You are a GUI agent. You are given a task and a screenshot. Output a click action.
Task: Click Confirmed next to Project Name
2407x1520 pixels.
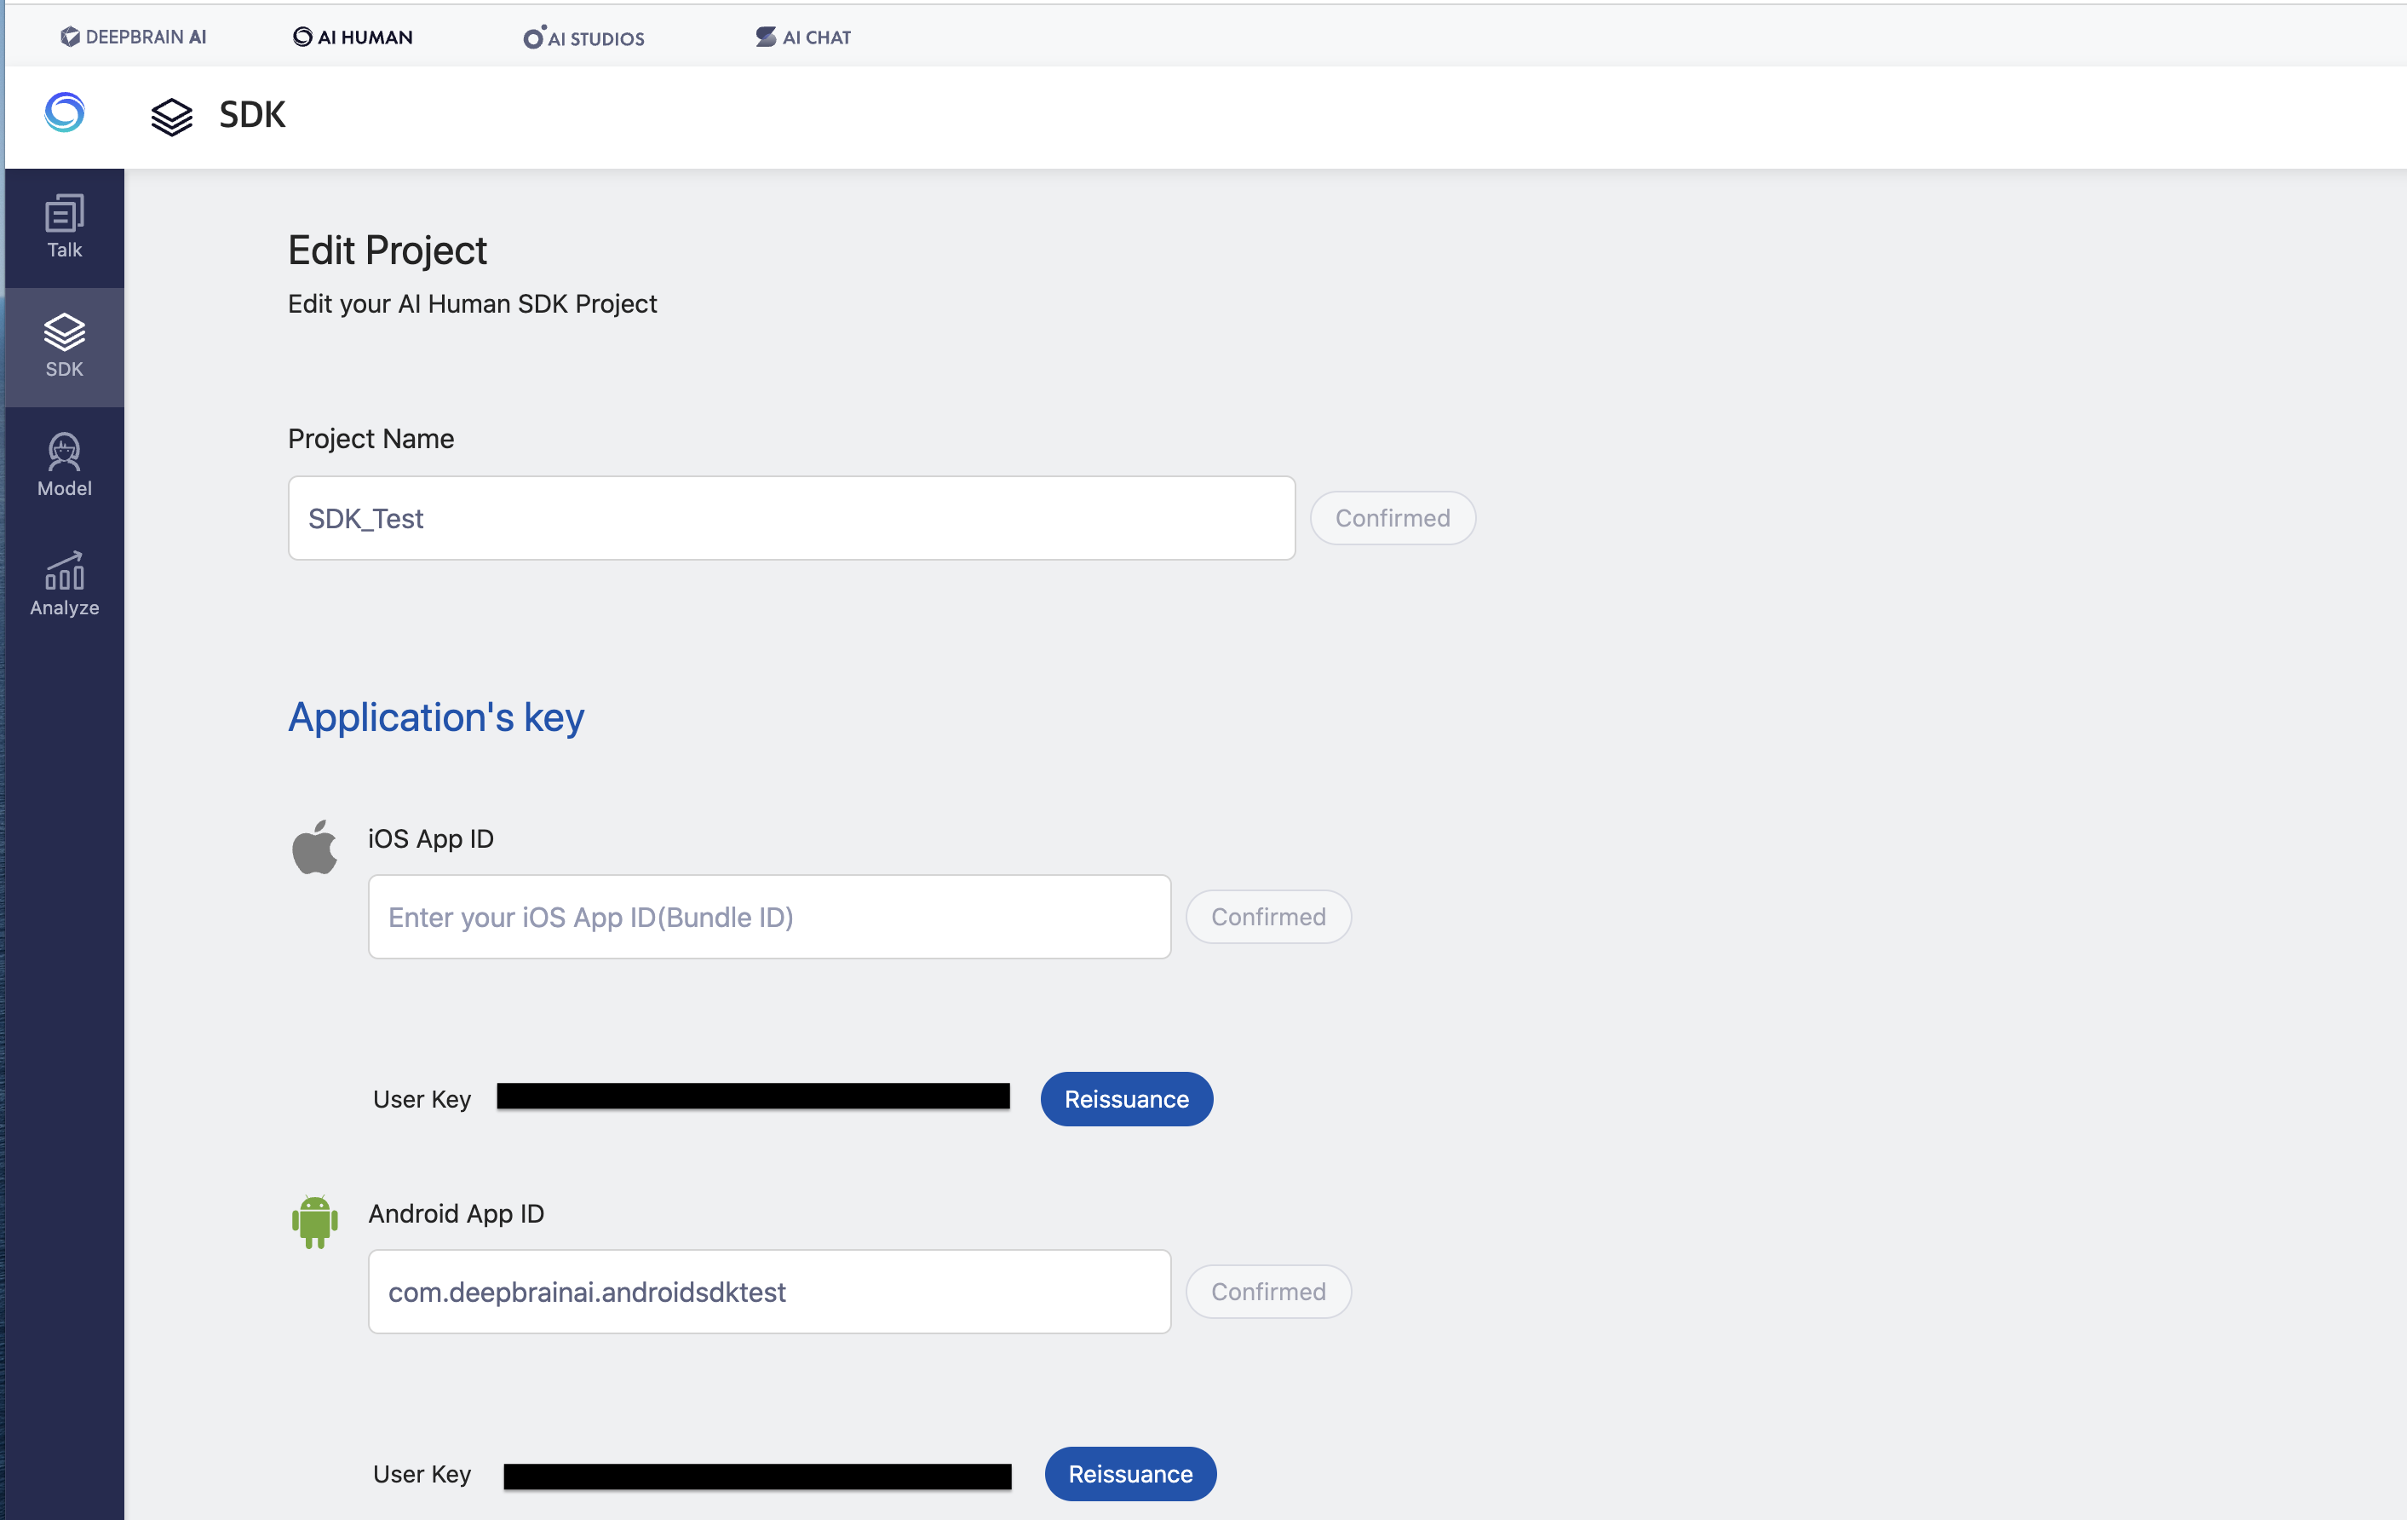pyautogui.click(x=1393, y=518)
